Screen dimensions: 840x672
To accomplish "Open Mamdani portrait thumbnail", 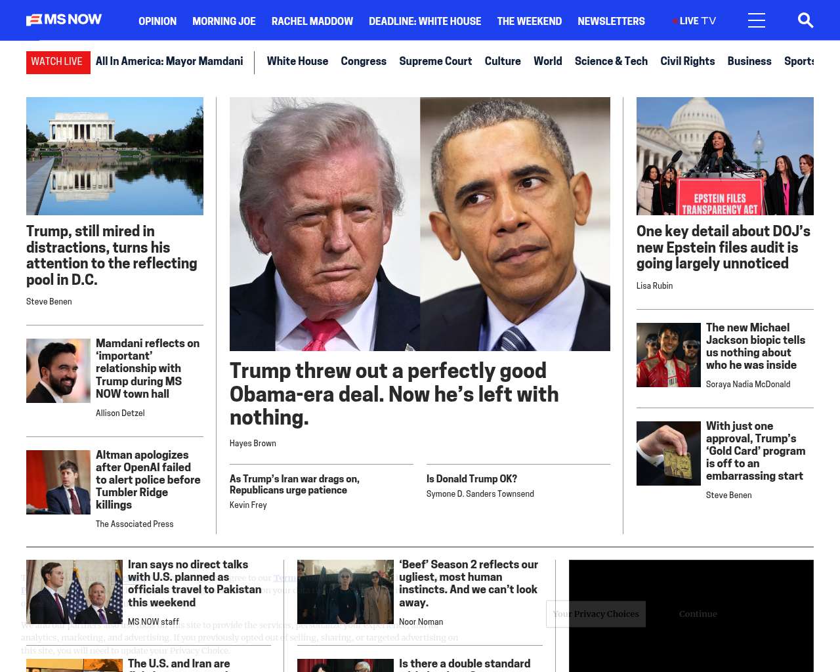I will click(58, 371).
